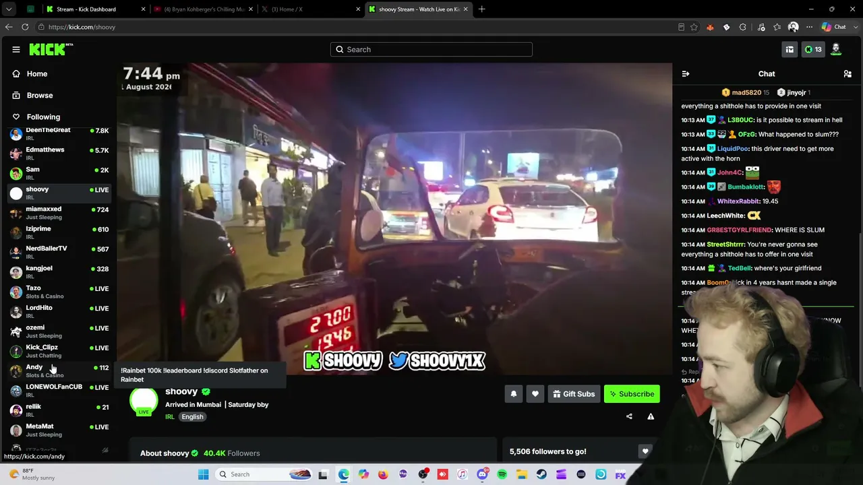Viewport: 863px width, 485px height.
Task: Follow shoovy with the heart button
Action: pos(535,394)
